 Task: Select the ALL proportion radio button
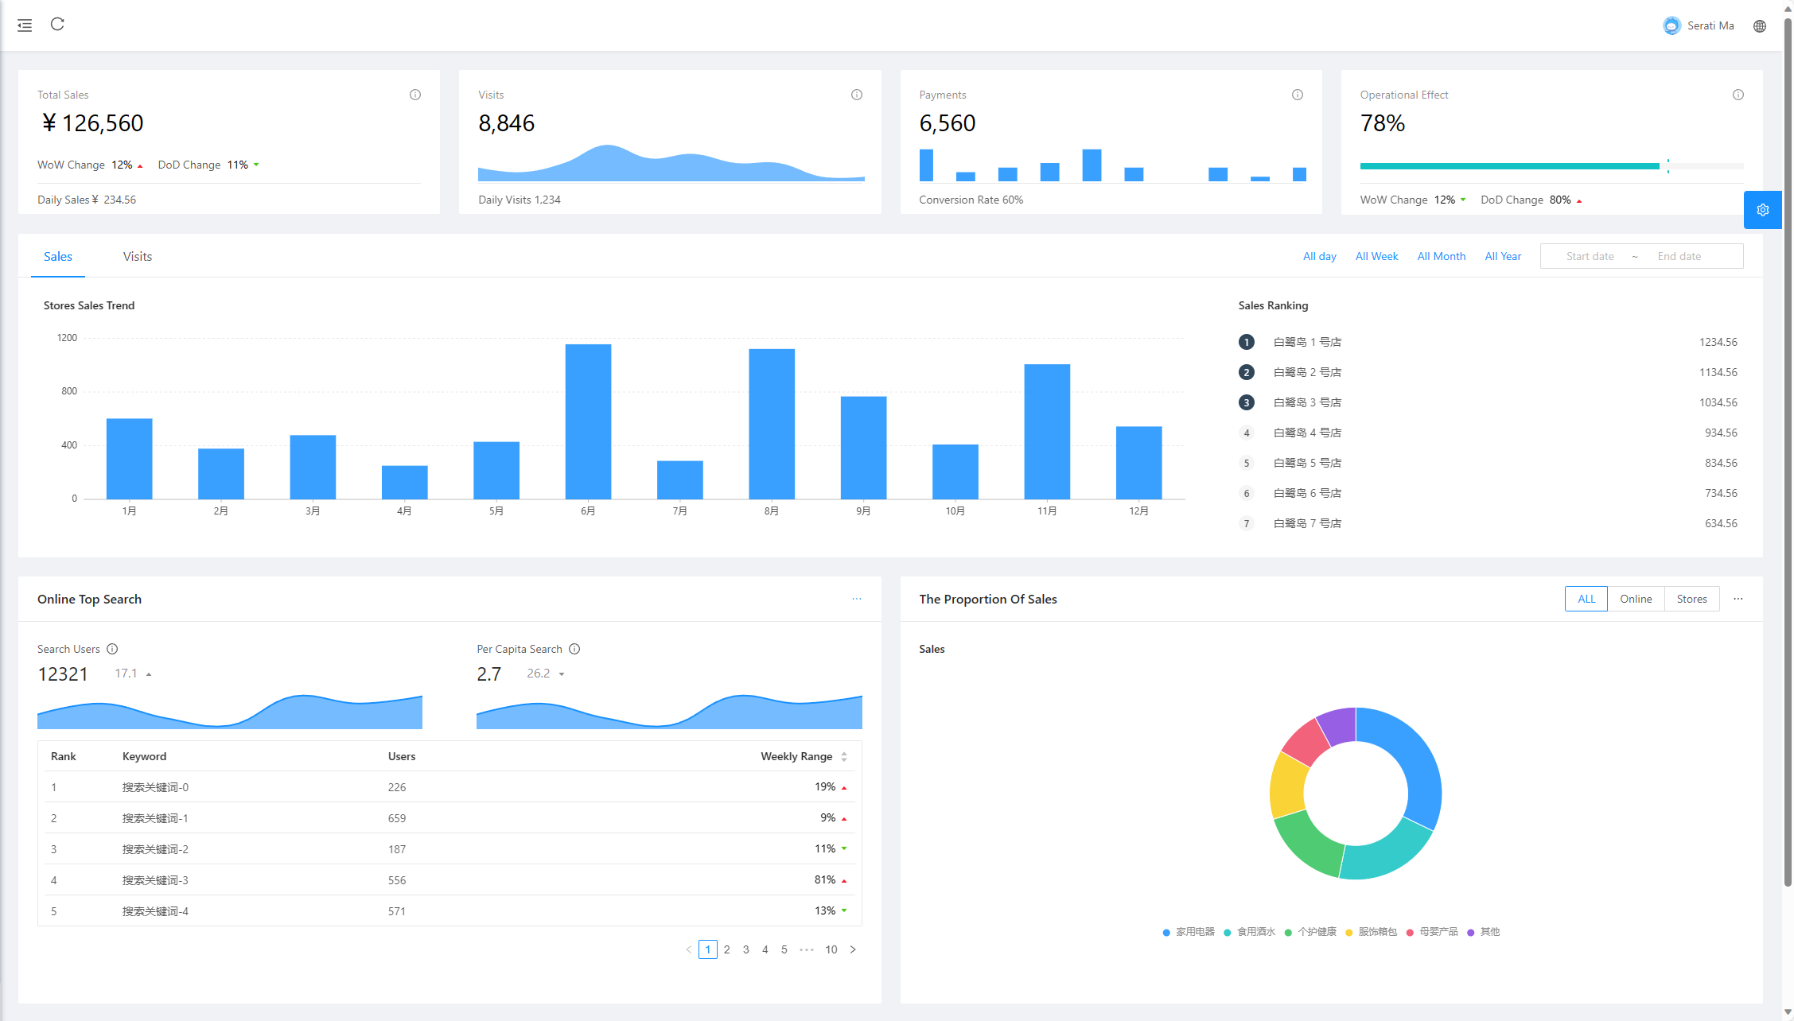click(1586, 599)
